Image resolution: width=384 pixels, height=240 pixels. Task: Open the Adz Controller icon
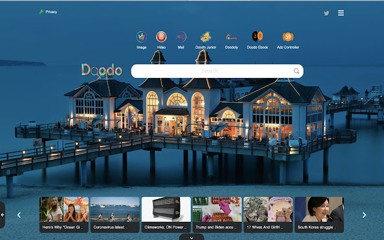288,37
